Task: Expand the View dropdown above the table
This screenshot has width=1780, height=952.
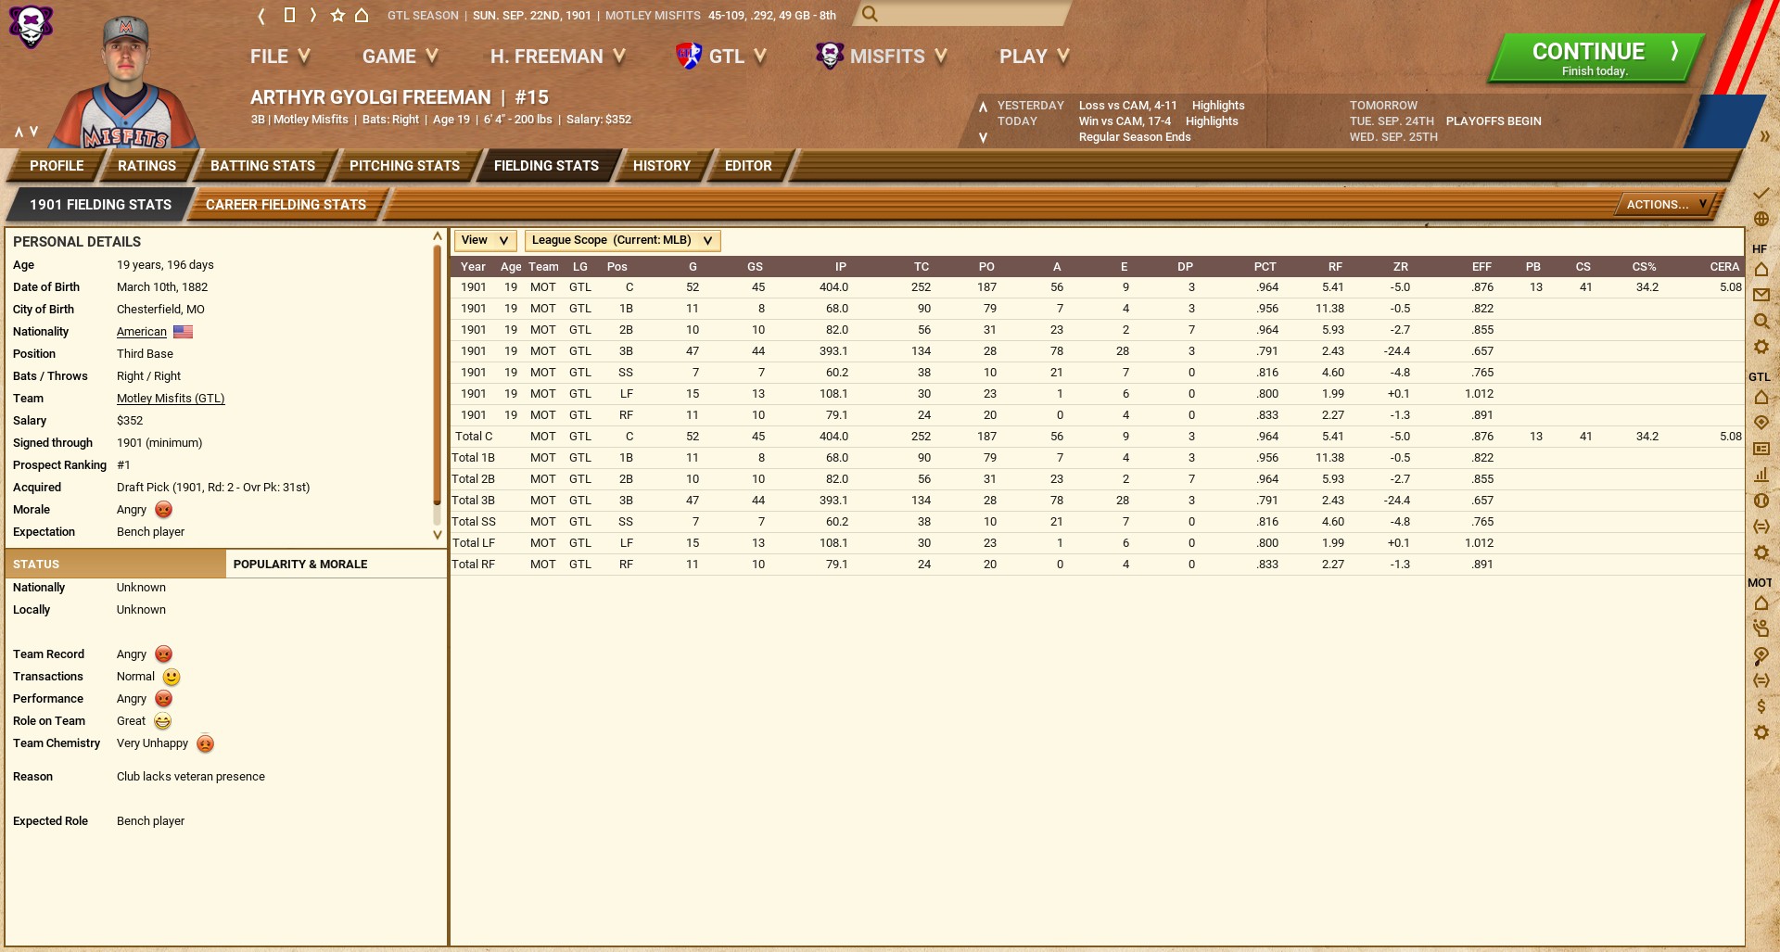Action: 485,240
